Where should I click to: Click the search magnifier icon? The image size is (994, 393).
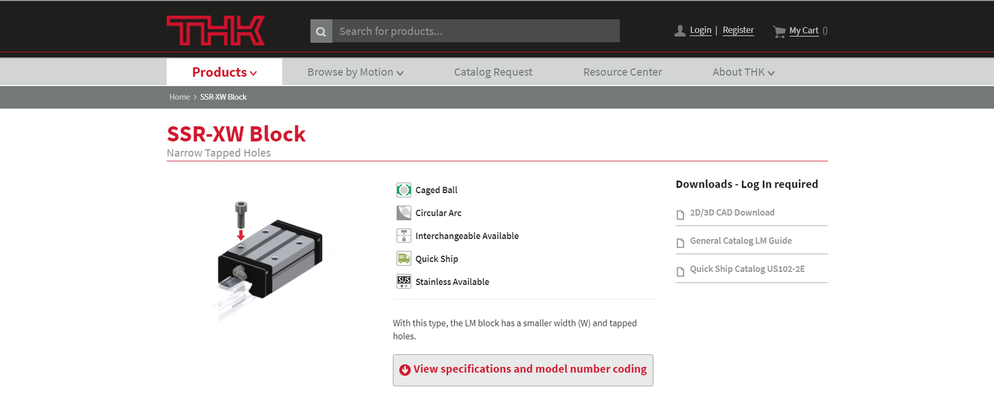pos(321,31)
